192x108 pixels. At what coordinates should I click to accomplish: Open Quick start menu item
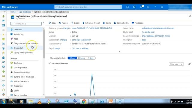tap(25, 48)
